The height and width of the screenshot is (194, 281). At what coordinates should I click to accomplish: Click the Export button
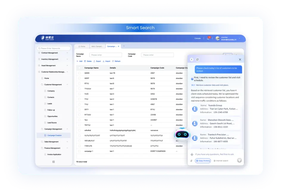(97, 61)
